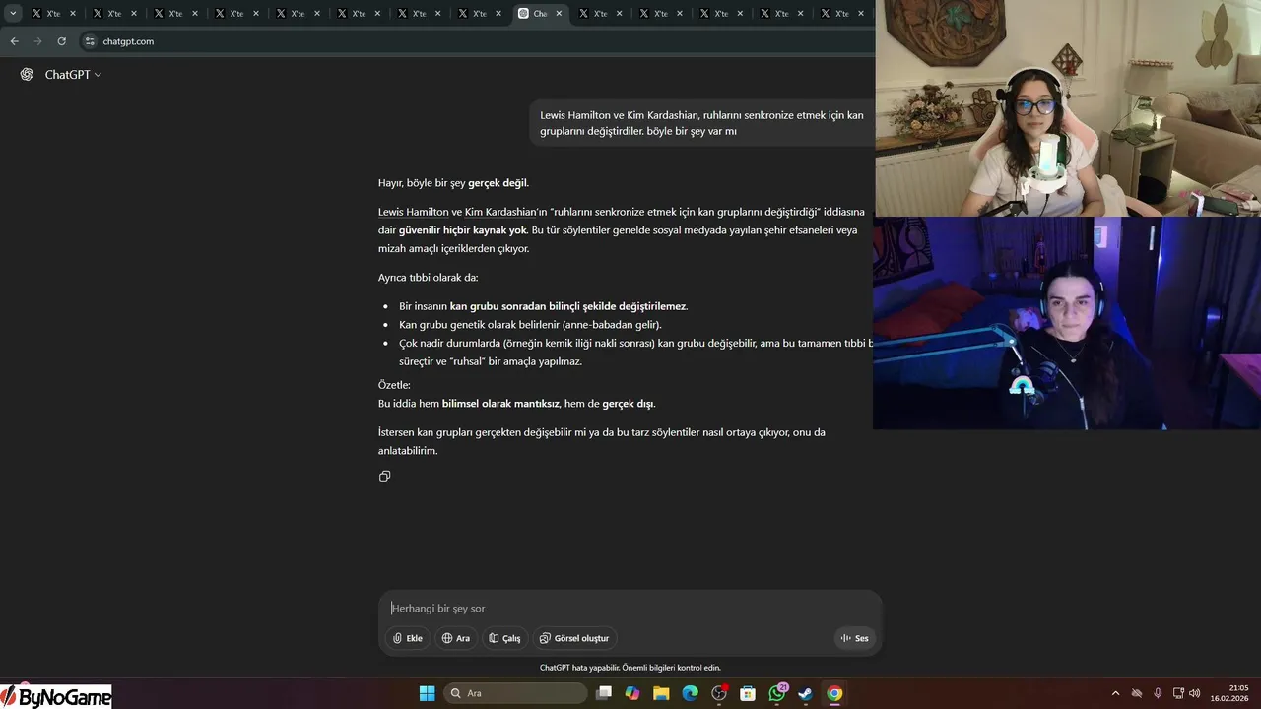The height and width of the screenshot is (709, 1261).
Task: Open WhatsApp from the taskbar
Action: (x=777, y=693)
